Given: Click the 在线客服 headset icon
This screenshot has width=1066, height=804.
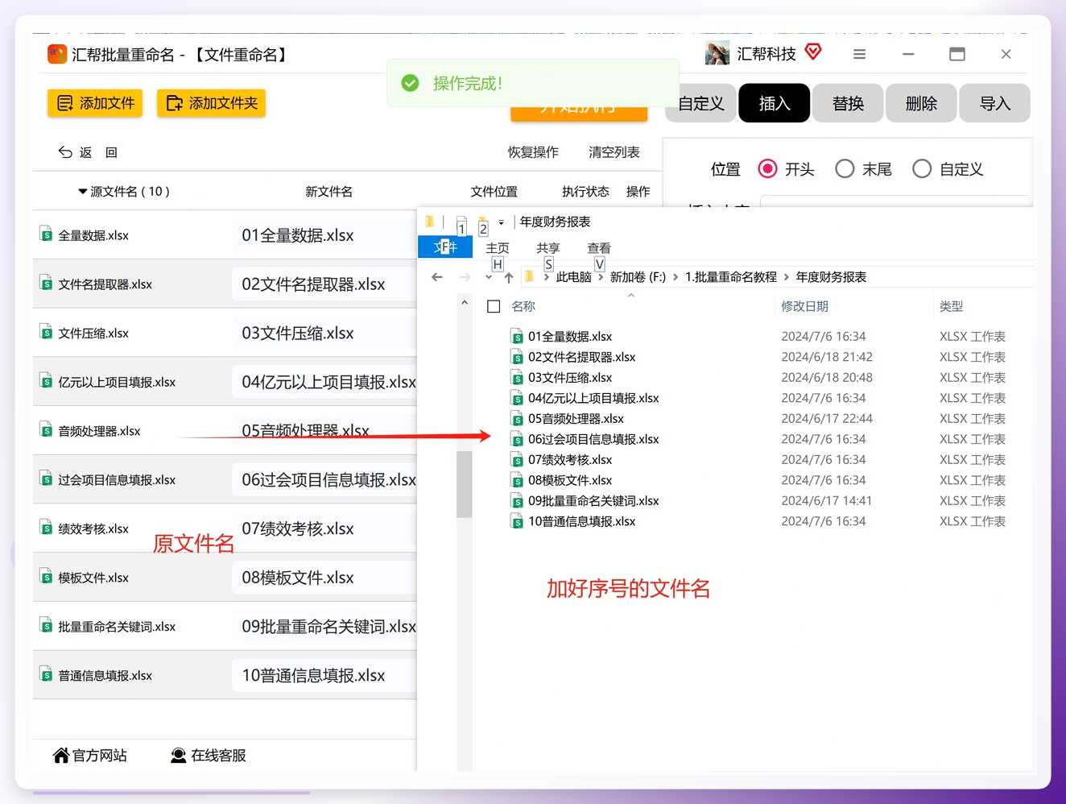Looking at the screenshot, I should pyautogui.click(x=179, y=755).
